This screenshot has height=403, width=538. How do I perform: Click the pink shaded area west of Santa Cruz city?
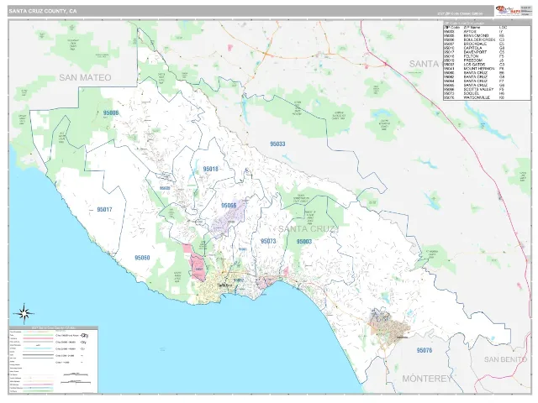pyautogui.click(x=197, y=265)
